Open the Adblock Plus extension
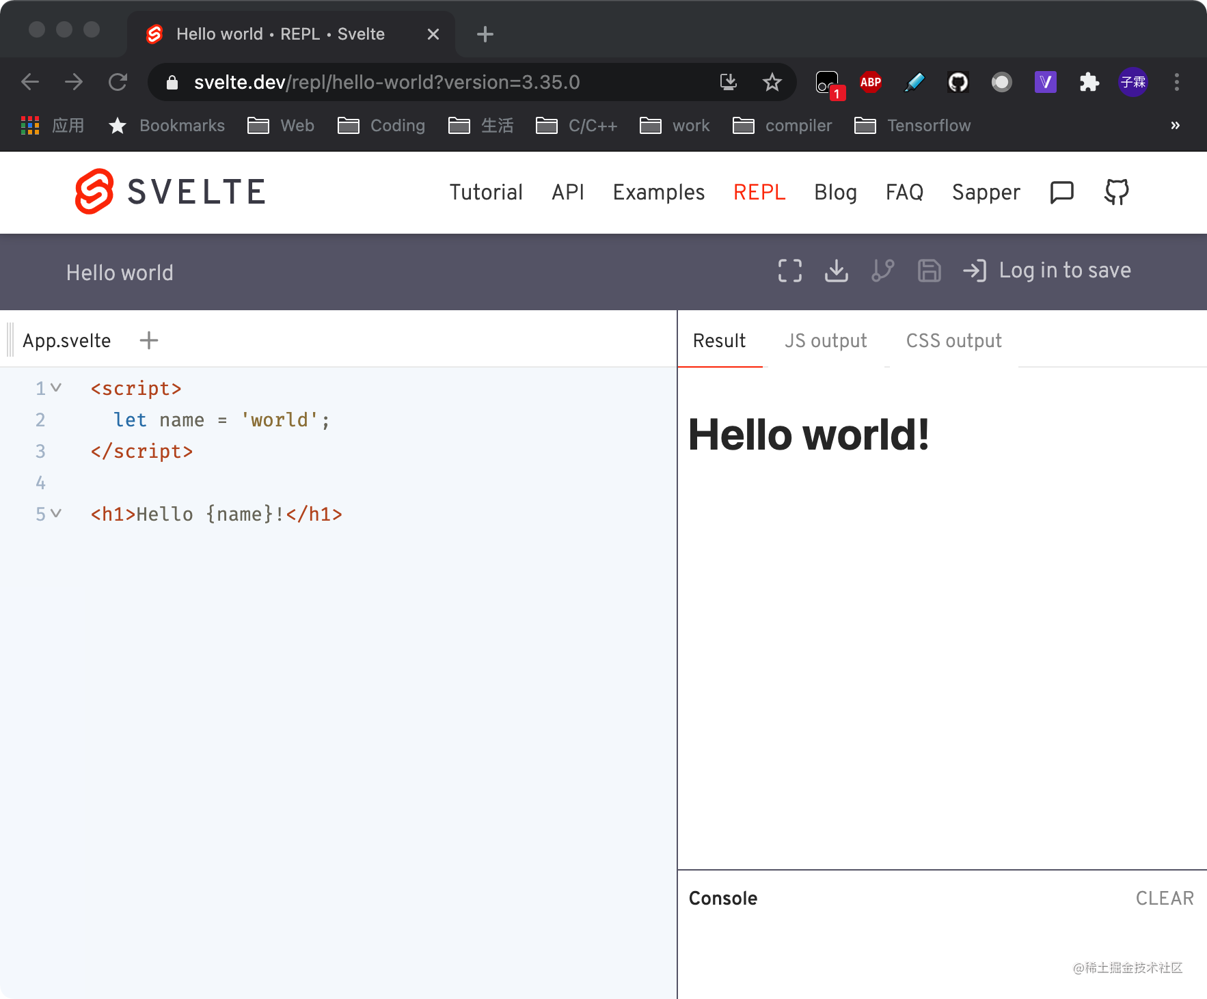Viewport: 1207px width, 999px height. click(871, 82)
